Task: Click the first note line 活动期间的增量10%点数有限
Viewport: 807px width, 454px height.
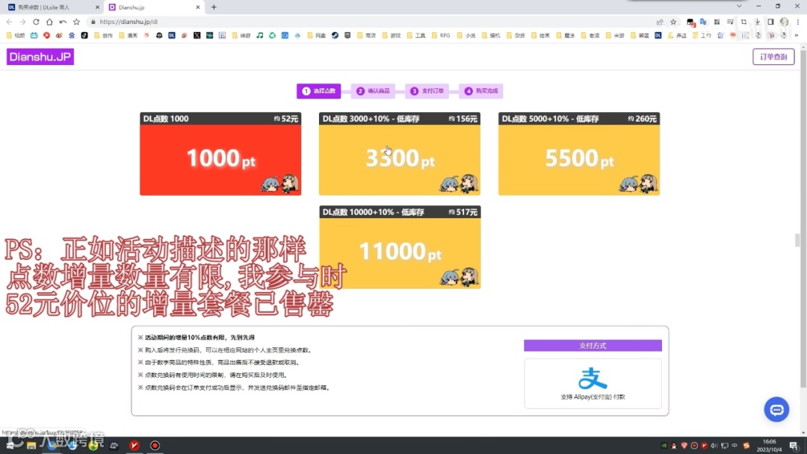Action: coord(196,338)
